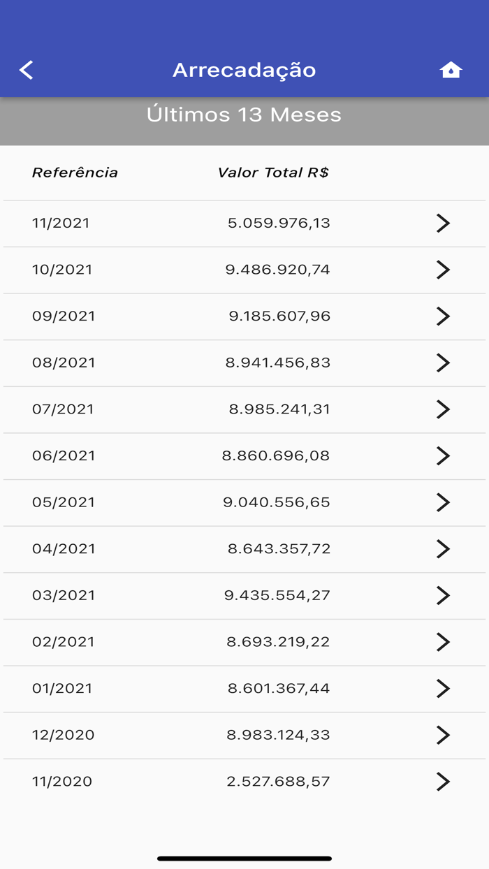This screenshot has width=489, height=869.
Task: Open details chevron for 11/2021
Action: coord(443,223)
